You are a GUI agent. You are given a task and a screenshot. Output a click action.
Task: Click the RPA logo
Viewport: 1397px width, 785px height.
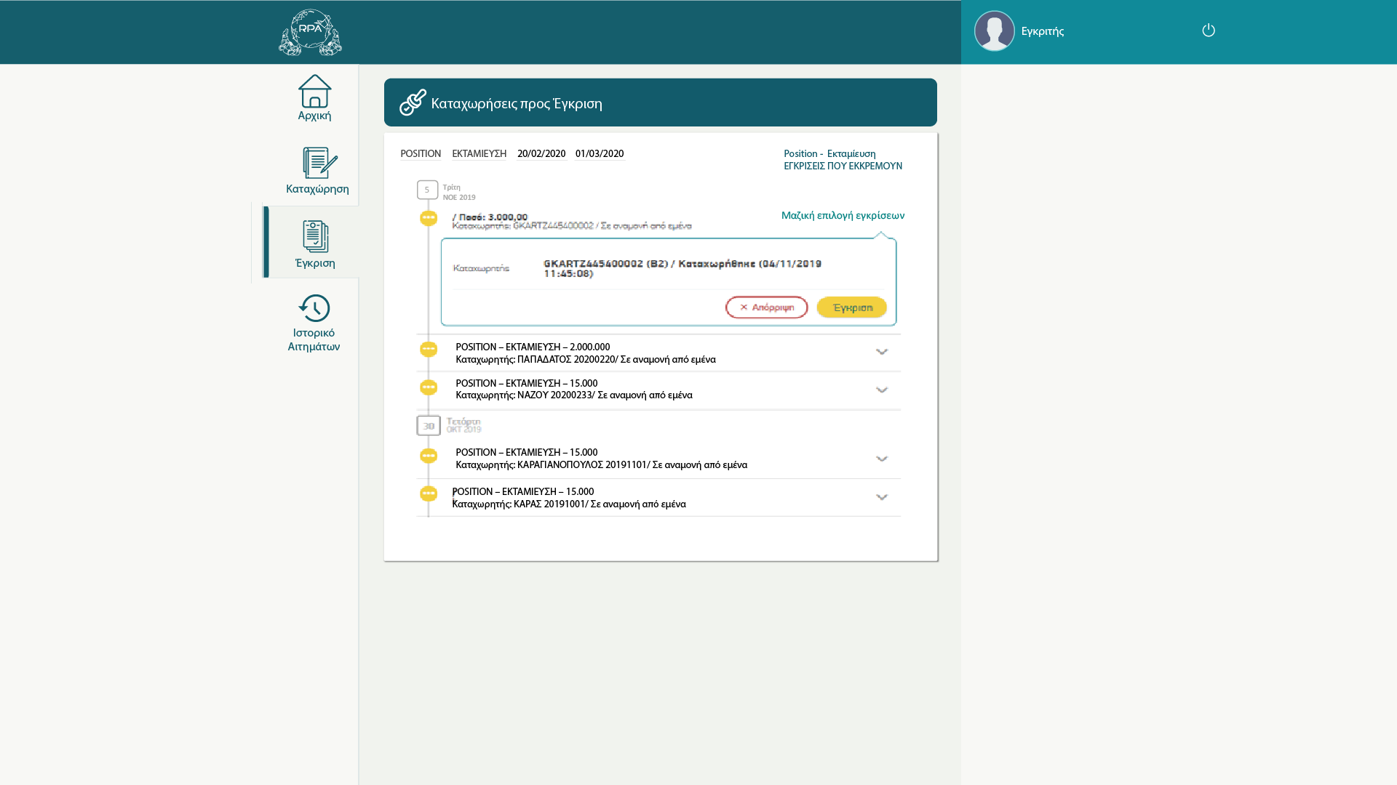coord(310,33)
